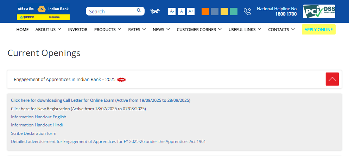Click the Indian Bank logo
The height and width of the screenshot is (156, 349).
point(43,12)
